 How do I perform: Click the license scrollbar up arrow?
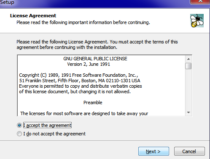click(x=188, y=59)
